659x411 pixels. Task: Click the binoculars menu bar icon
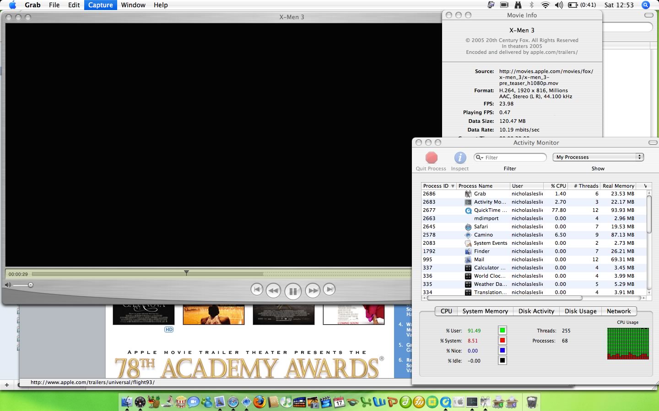(x=518, y=5)
